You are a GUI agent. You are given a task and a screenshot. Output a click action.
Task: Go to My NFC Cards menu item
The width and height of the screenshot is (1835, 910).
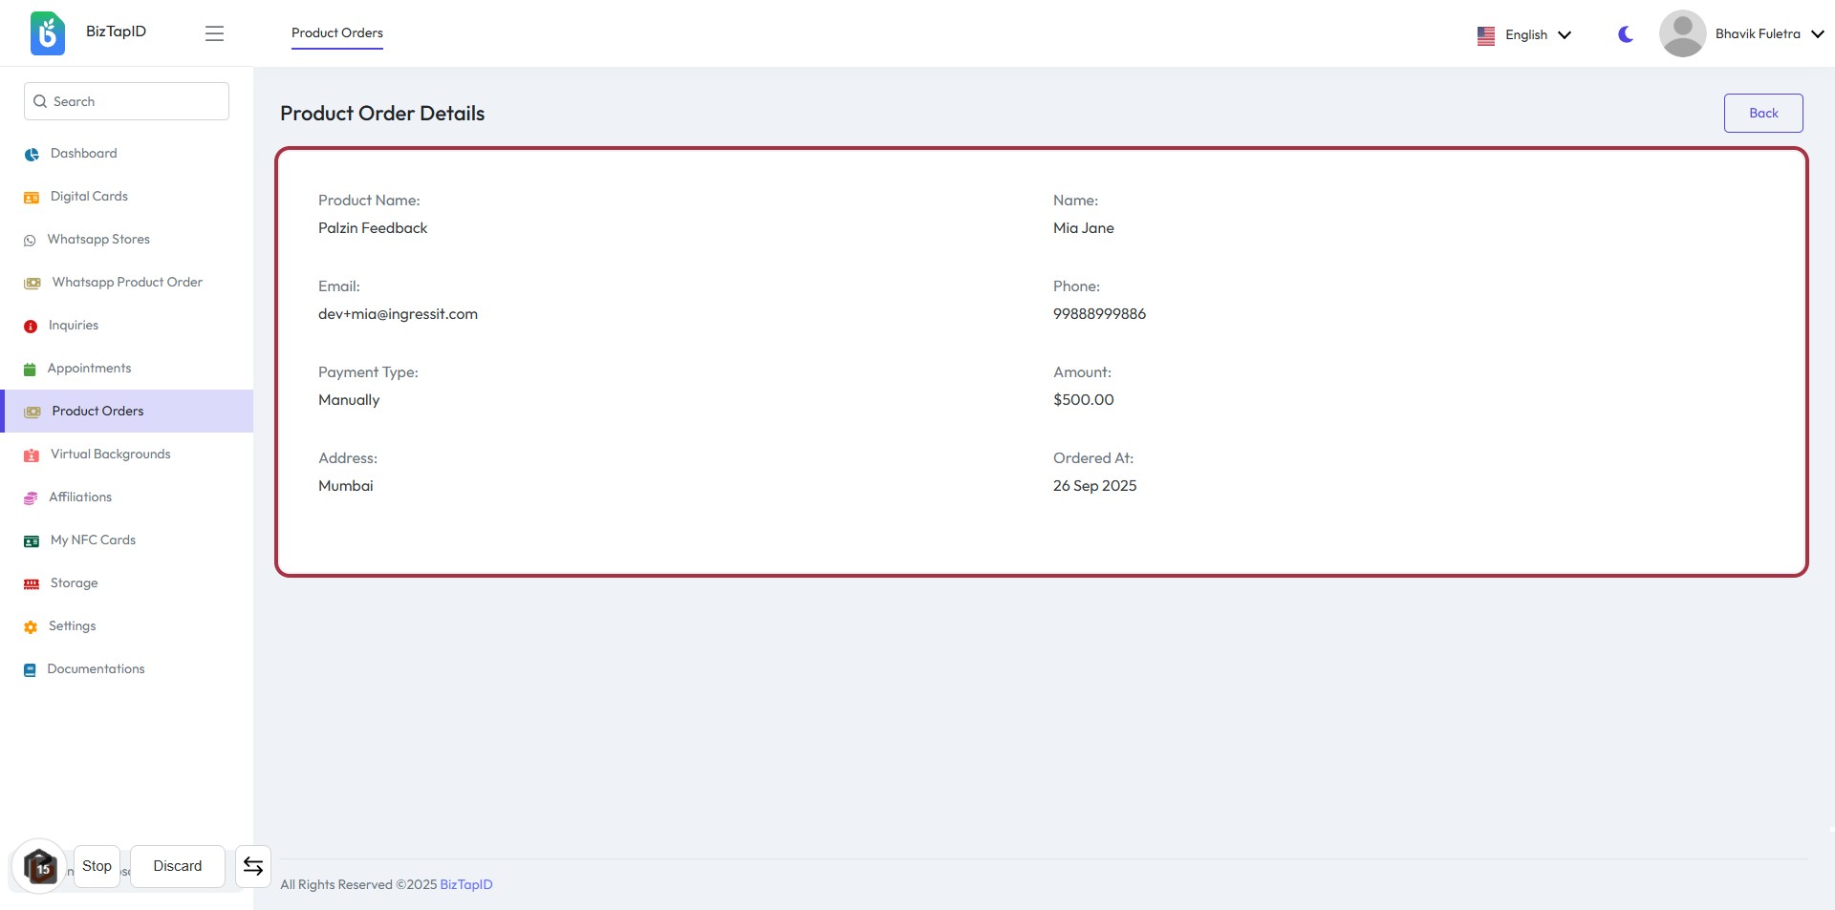[93, 540]
